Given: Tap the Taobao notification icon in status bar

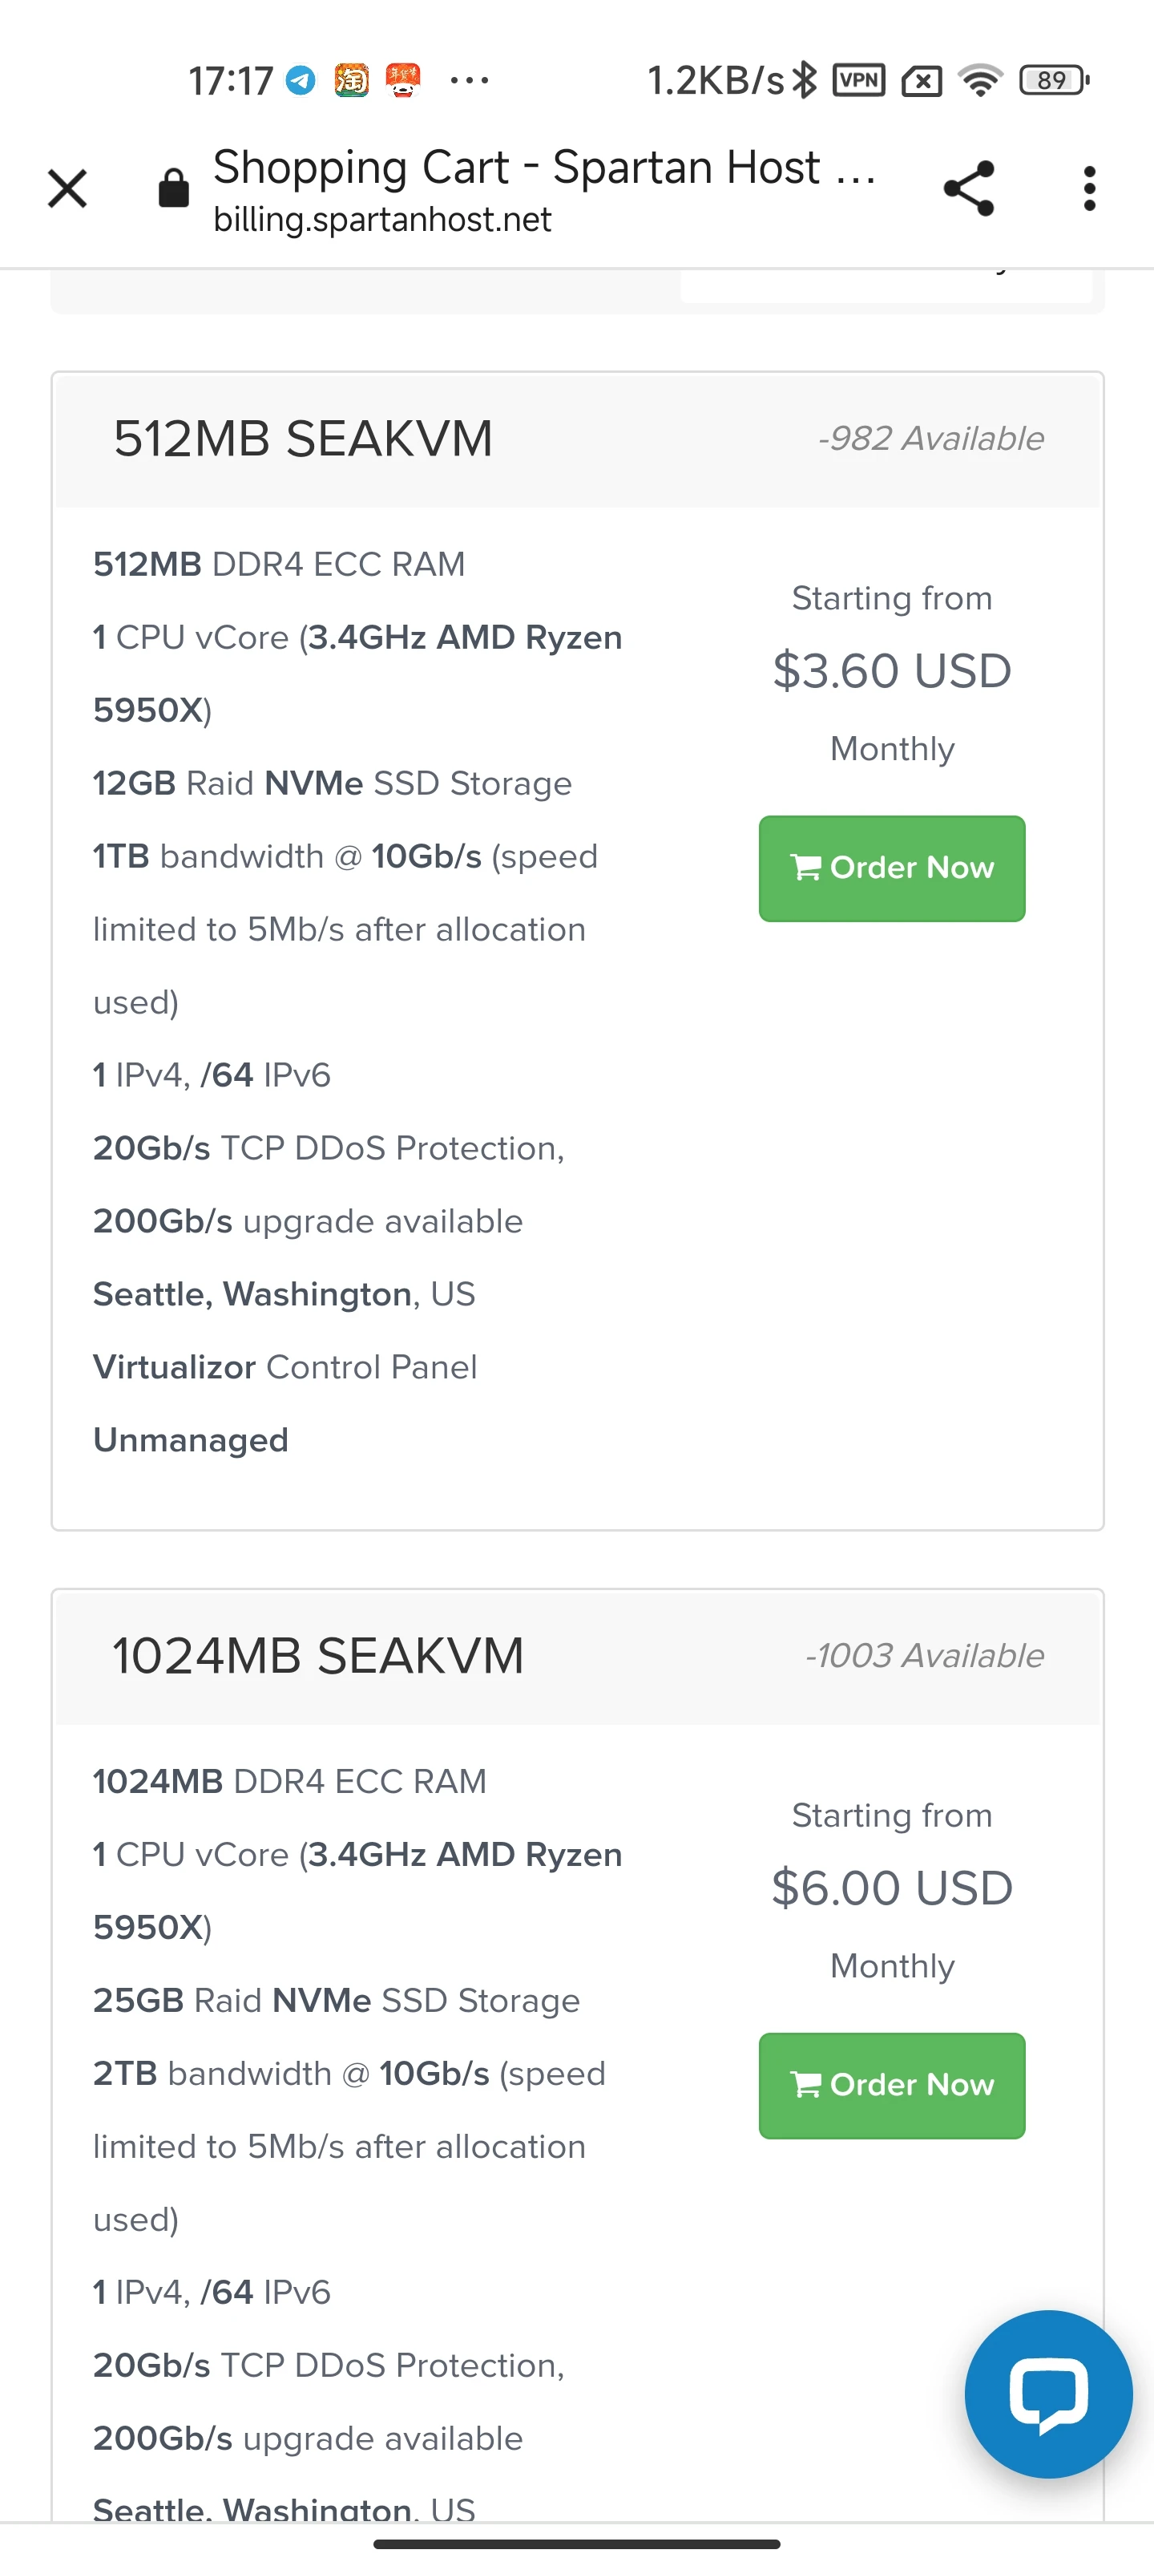Looking at the screenshot, I should (352, 79).
